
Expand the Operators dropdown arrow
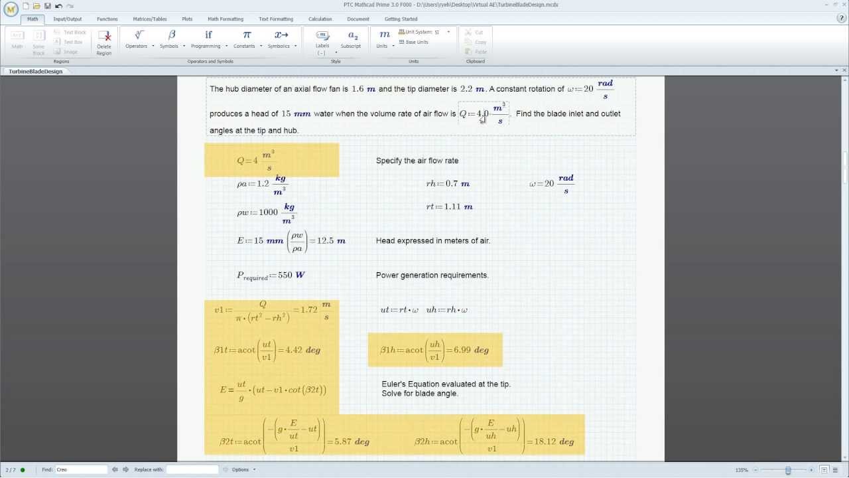153,46
